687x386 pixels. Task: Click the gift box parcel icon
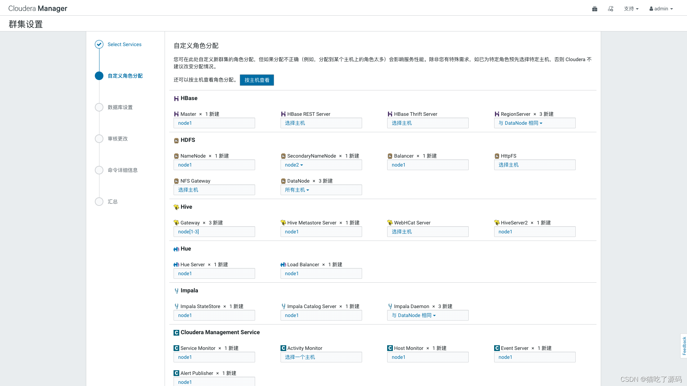click(595, 9)
